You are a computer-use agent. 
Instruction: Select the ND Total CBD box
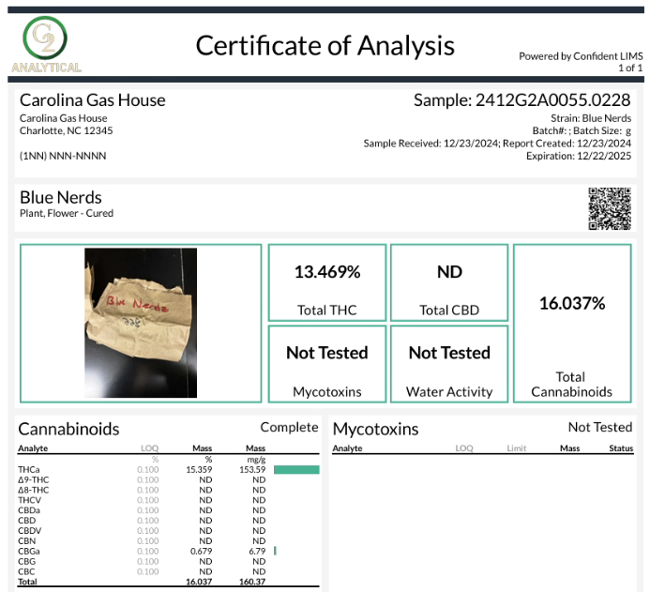tap(449, 283)
